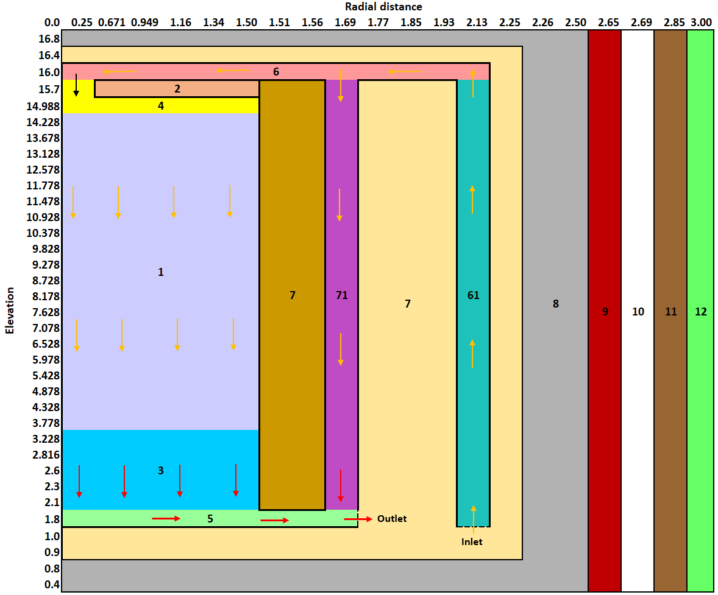Select the "Outlet" label
Screen dimensions: 718x595
coord(392,518)
